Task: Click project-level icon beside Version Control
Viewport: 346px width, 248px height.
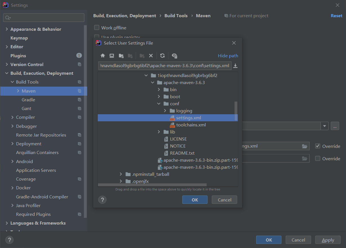Action: 80,64
